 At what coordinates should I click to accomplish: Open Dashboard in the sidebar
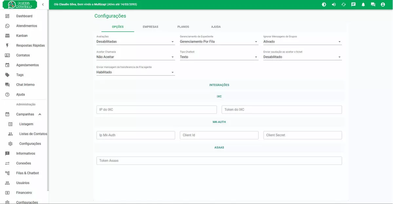click(x=24, y=16)
